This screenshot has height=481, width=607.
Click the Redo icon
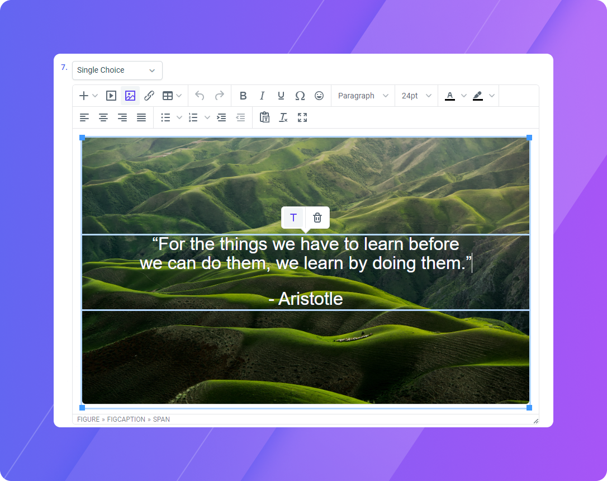click(219, 96)
